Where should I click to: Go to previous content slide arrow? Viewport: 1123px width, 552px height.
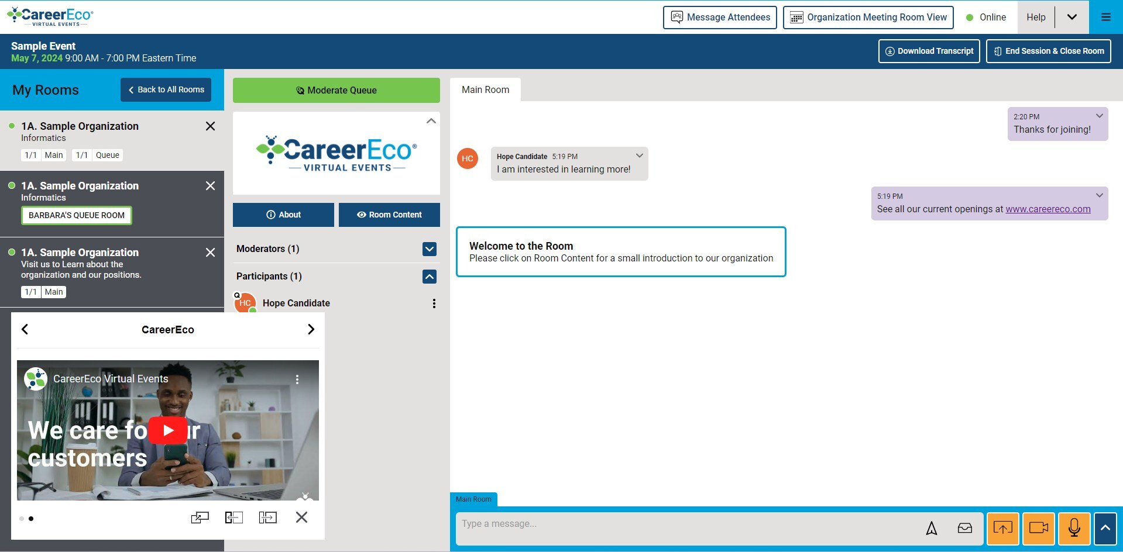[25, 329]
